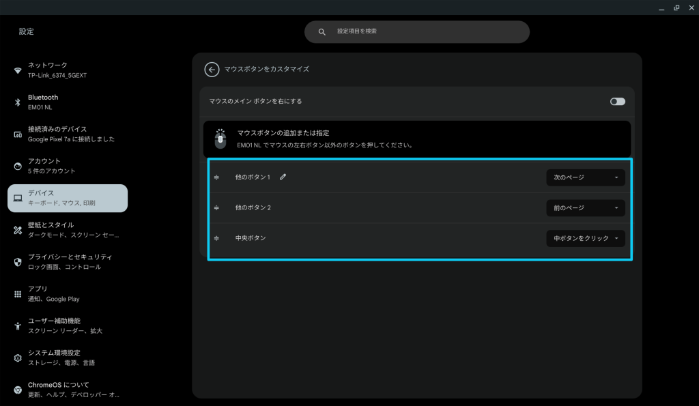Click the Bluetooth icon in sidebar

pyautogui.click(x=18, y=102)
